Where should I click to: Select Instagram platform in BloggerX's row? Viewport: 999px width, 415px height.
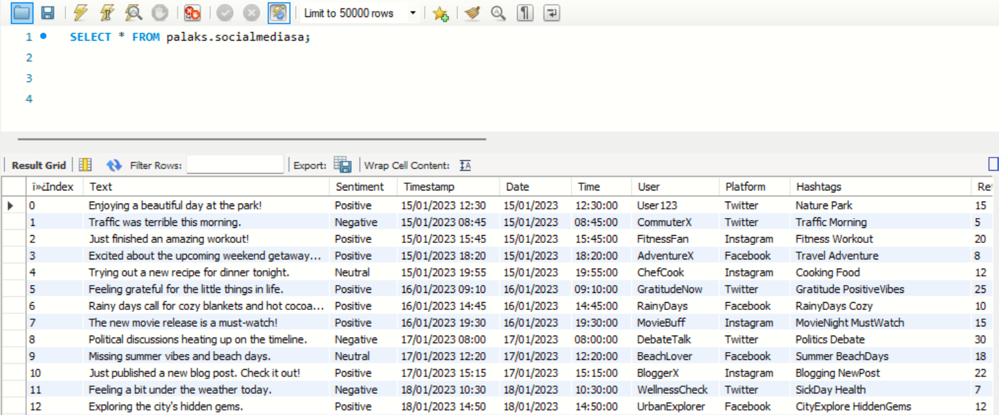point(755,373)
